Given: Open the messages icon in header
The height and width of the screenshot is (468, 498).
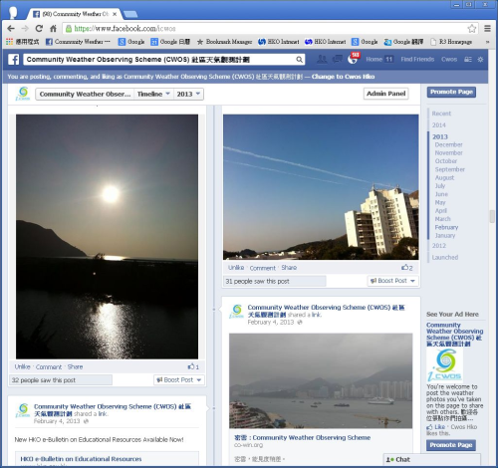Looking at the screenshot, I should click(338, 59).
